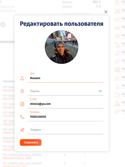Image resolution: width=125 pixels, height=167 pixels.
Task: Click the paper plane Telegram icon
Action: [22, 130]
